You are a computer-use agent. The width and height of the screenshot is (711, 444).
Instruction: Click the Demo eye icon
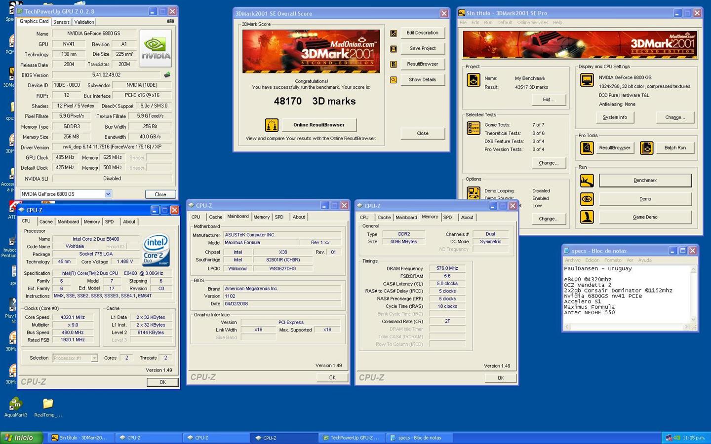[x=587, y=199]
